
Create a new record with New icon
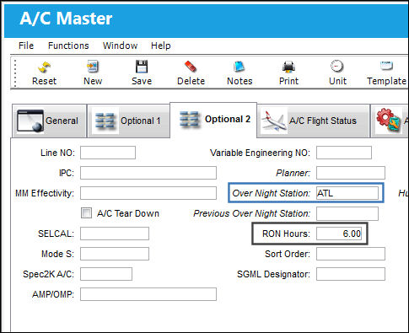pos(93,73)
